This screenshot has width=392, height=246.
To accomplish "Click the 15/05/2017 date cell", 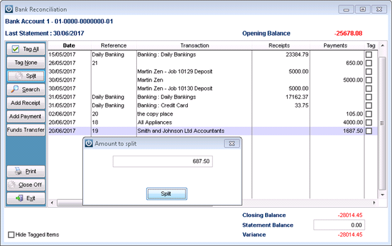I will pos(62,55).
